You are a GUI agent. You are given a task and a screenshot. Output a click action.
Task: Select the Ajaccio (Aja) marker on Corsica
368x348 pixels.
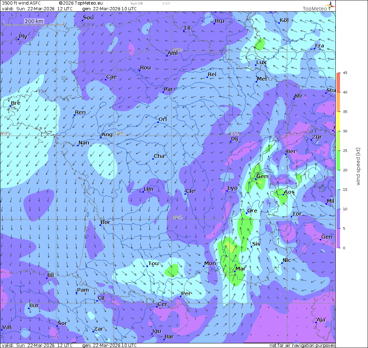point(316,323)
